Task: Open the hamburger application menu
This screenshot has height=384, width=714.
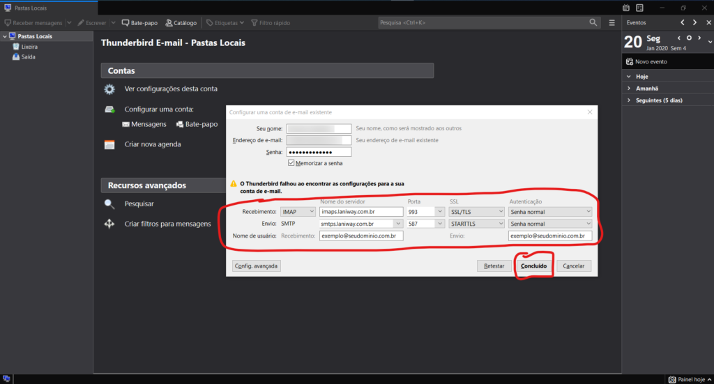Action: point(612,23)
